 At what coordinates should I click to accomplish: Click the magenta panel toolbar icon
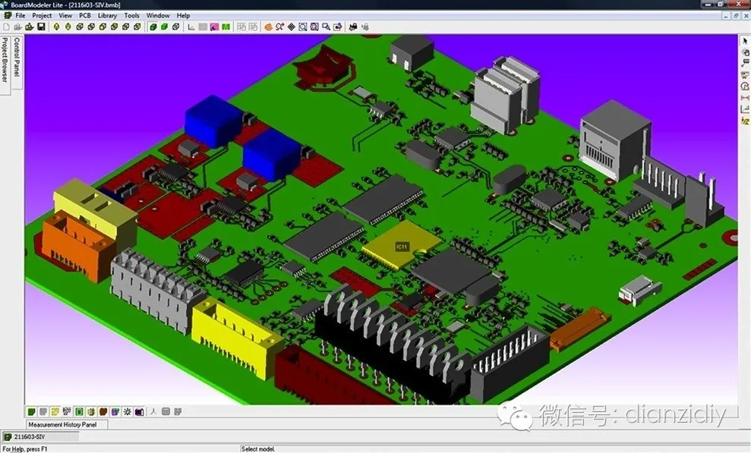(x=214, y=27)
